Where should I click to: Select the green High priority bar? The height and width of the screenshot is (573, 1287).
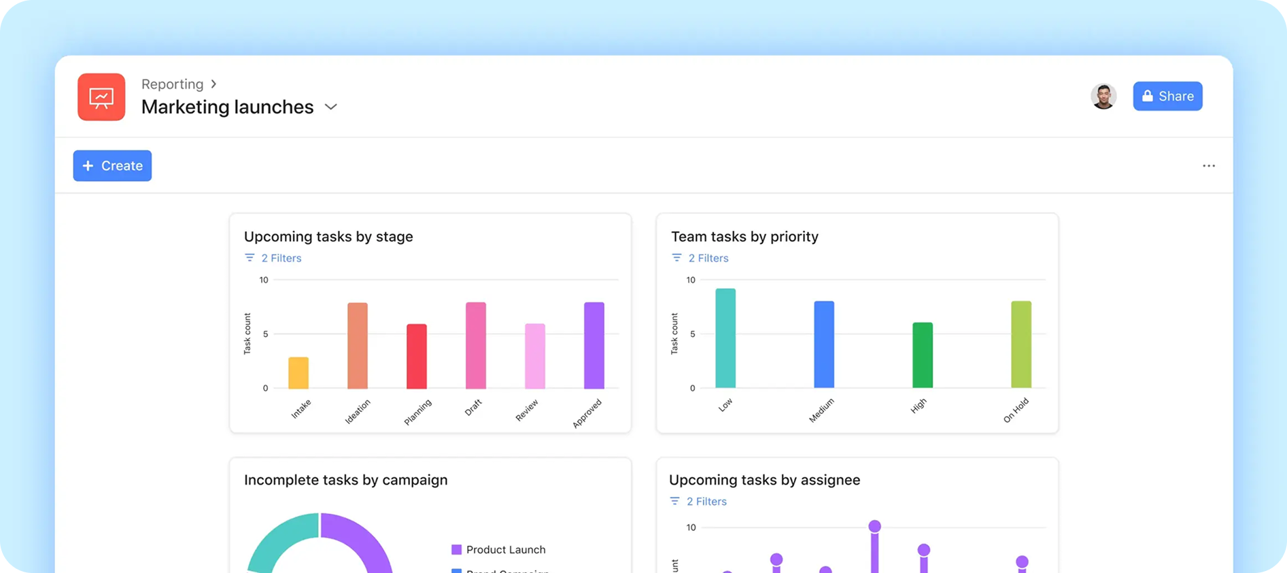click(923, 355)
